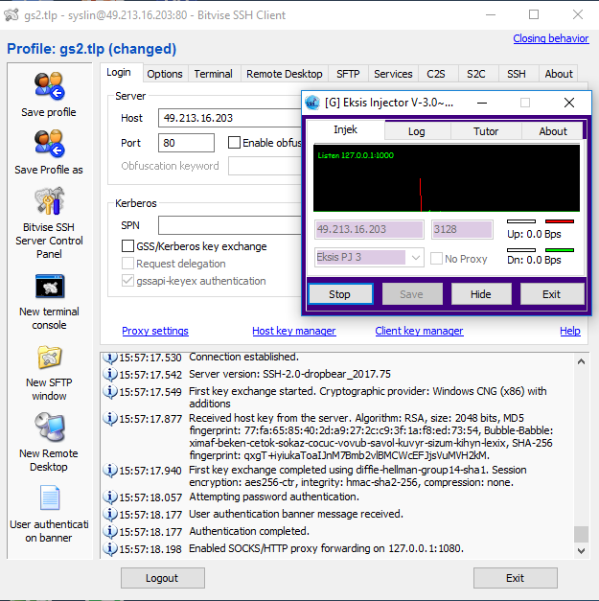Screen dimensions: 599x601
Task: Close the Eksis Injector window
Action: pos(569,103)
